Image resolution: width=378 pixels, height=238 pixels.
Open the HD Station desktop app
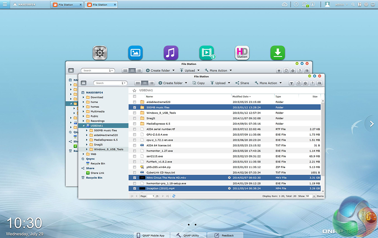[x=242, y=53]
